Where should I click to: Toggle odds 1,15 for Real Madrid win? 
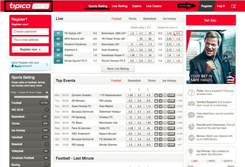click(x=148, y=106)
